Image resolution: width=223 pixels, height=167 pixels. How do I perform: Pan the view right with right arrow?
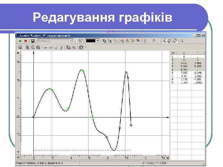pos(50,48)
